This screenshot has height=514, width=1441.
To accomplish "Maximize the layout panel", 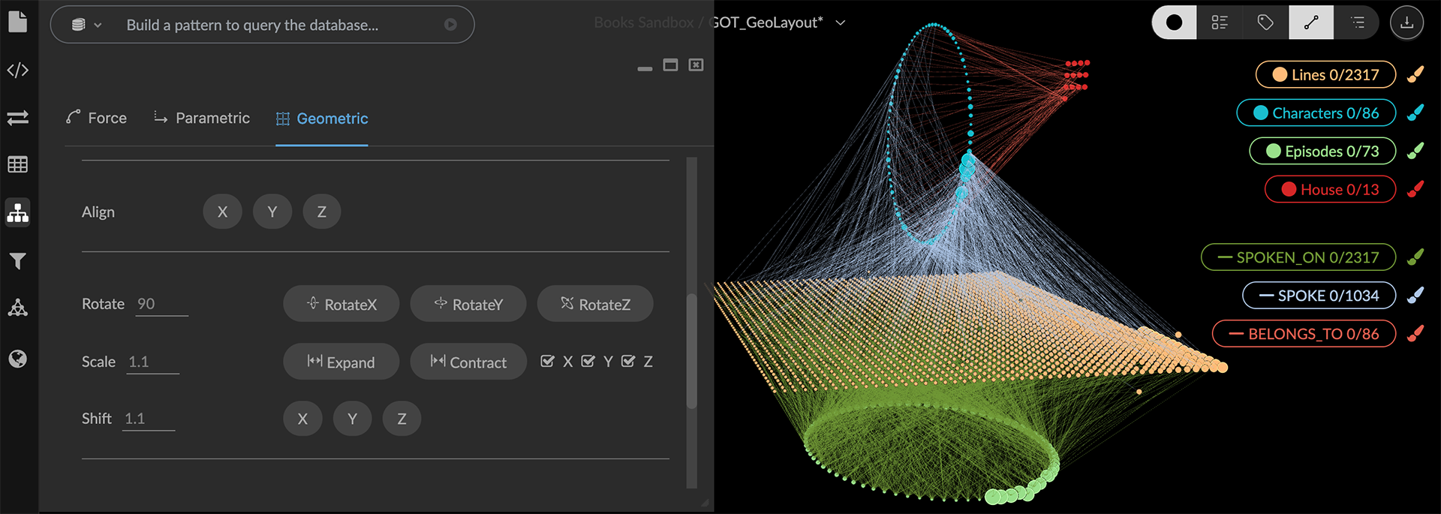I will (670, 65).
